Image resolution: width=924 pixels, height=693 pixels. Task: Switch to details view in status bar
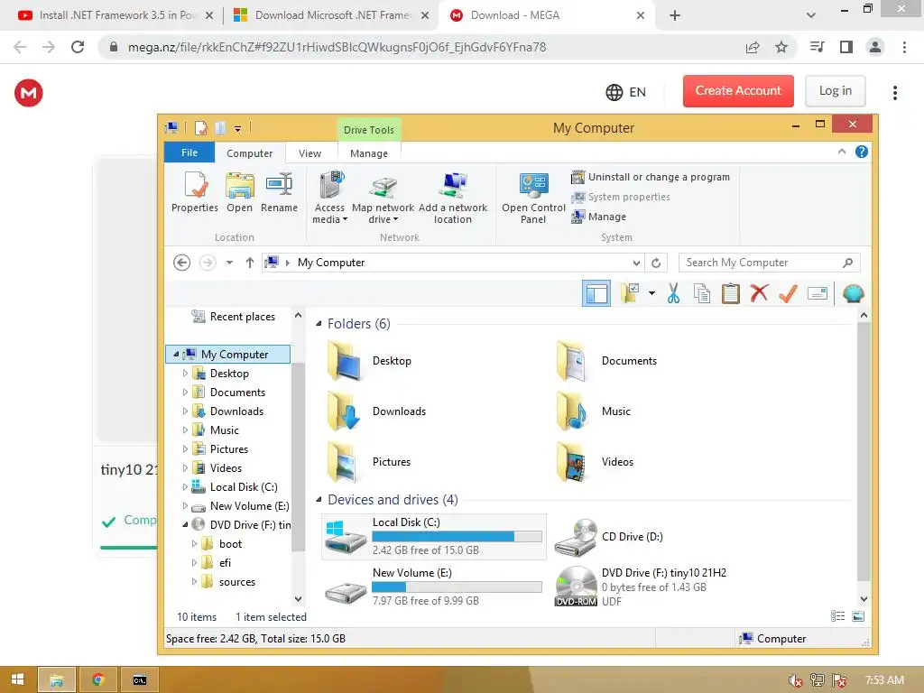point(837,616)
